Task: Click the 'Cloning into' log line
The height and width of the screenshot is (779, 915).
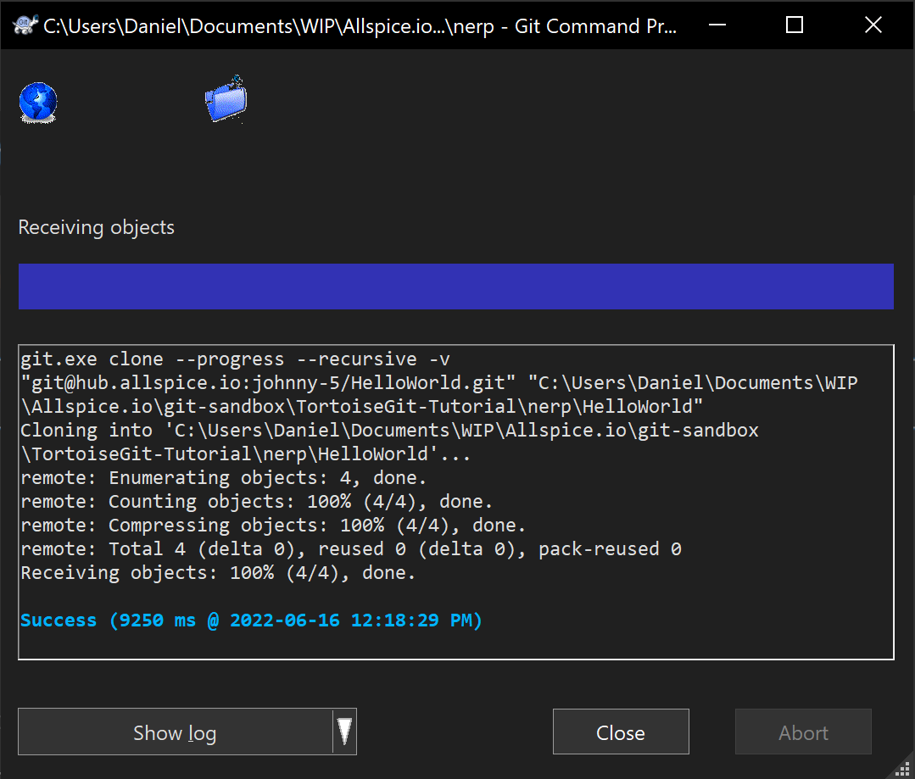Action: 389,442
